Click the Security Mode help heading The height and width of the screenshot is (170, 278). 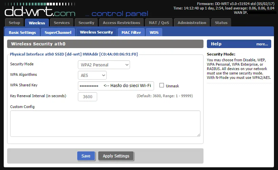[221, 54]
